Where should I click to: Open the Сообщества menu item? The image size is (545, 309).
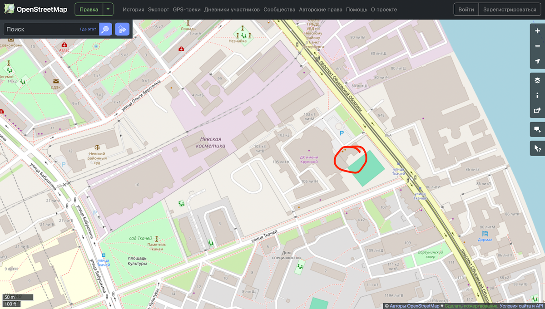point(279,10)
